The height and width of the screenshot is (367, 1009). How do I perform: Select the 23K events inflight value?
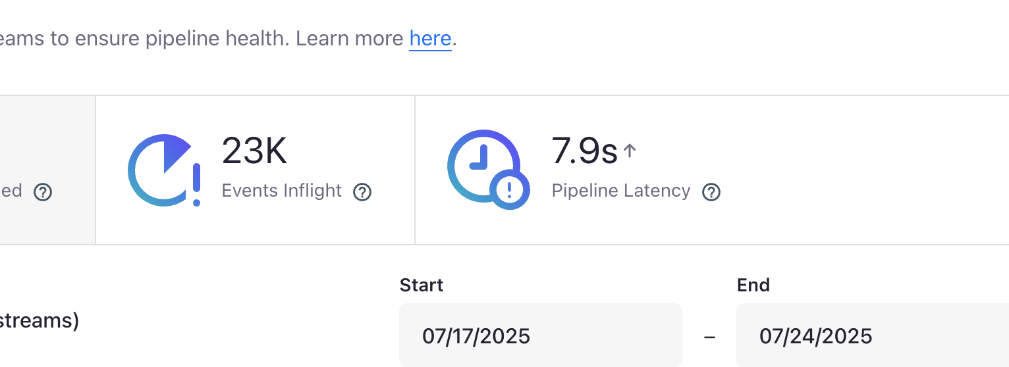click(254, 151)
